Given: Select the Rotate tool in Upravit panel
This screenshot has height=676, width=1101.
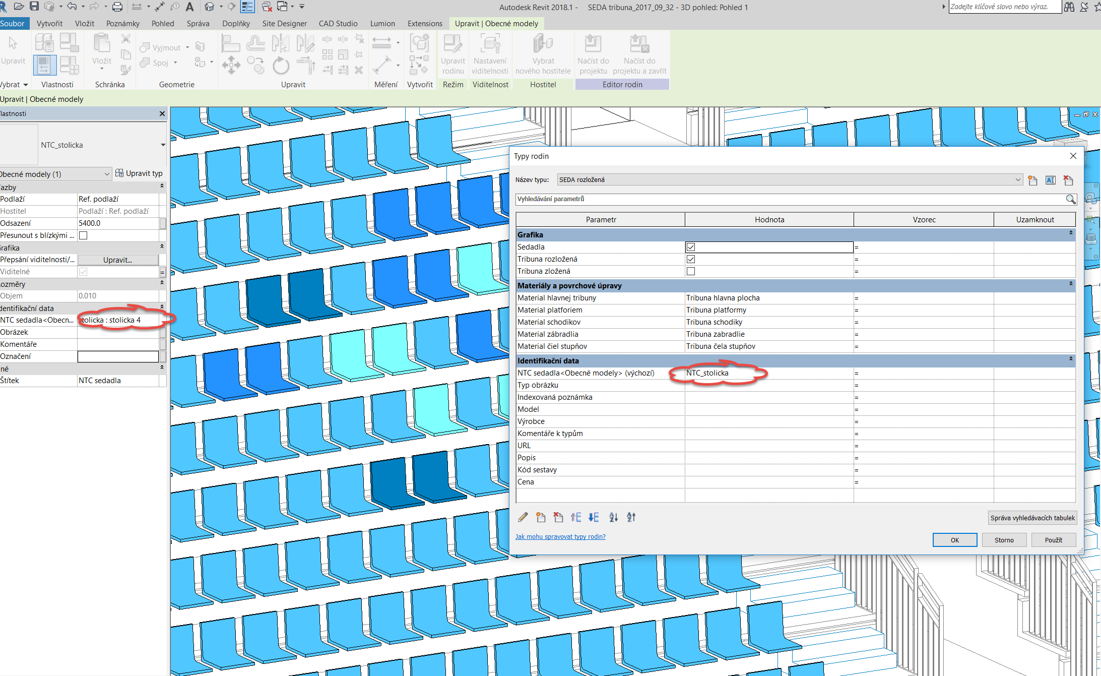Looking at the screenshot, I should (281, 66).
